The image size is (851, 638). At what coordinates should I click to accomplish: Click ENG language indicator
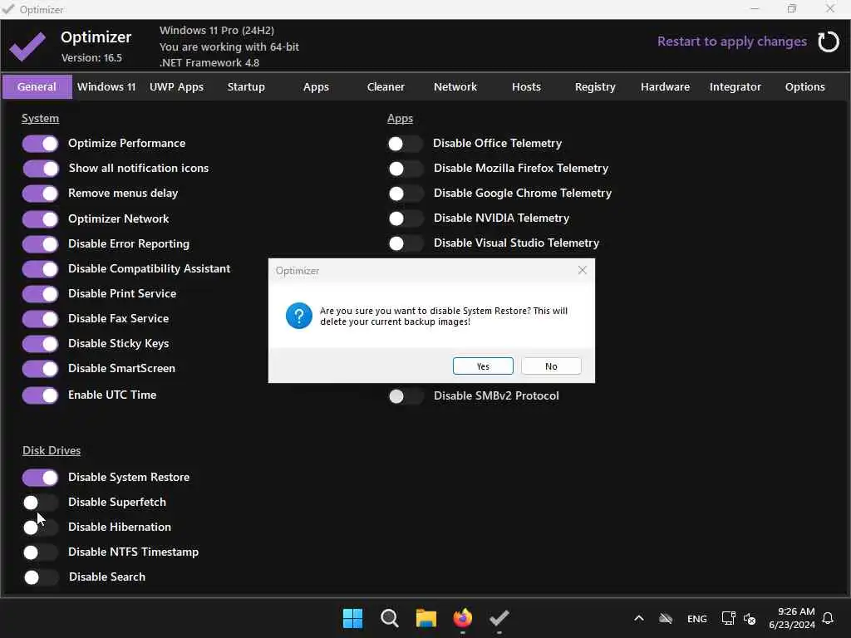tap(697, 619)
